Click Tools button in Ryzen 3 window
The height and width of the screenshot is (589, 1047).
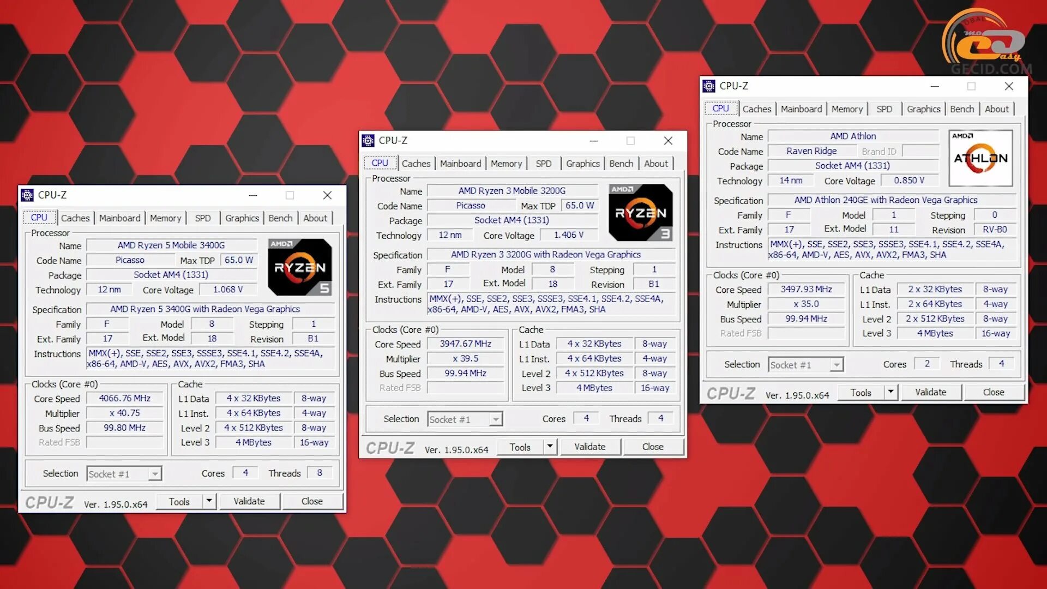(x=520, y=447)
